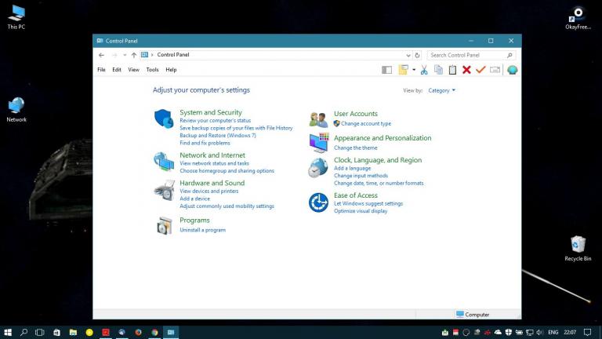
Task: Open the Tools menu
Action: [x=152, y=70]
